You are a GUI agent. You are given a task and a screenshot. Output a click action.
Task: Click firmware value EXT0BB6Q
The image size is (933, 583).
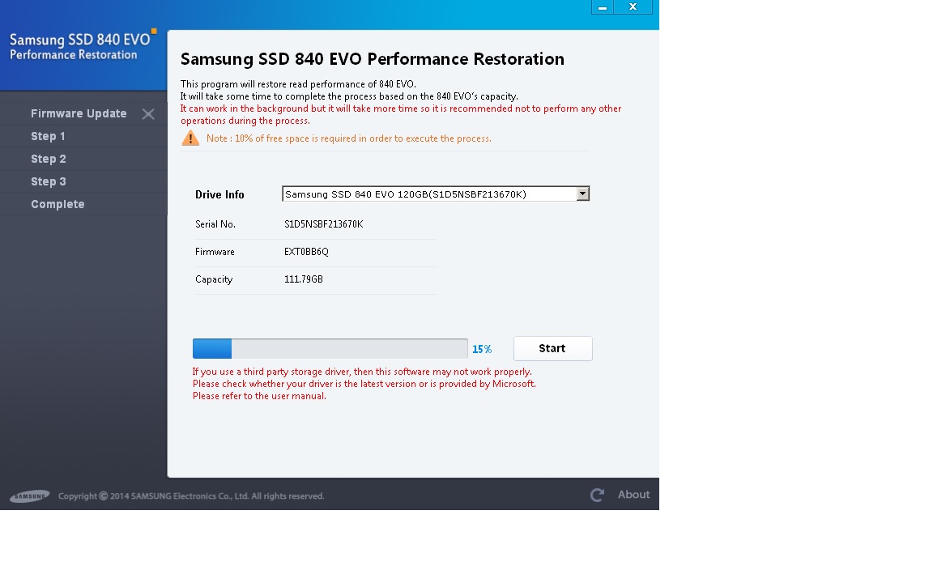click(306, 252)
